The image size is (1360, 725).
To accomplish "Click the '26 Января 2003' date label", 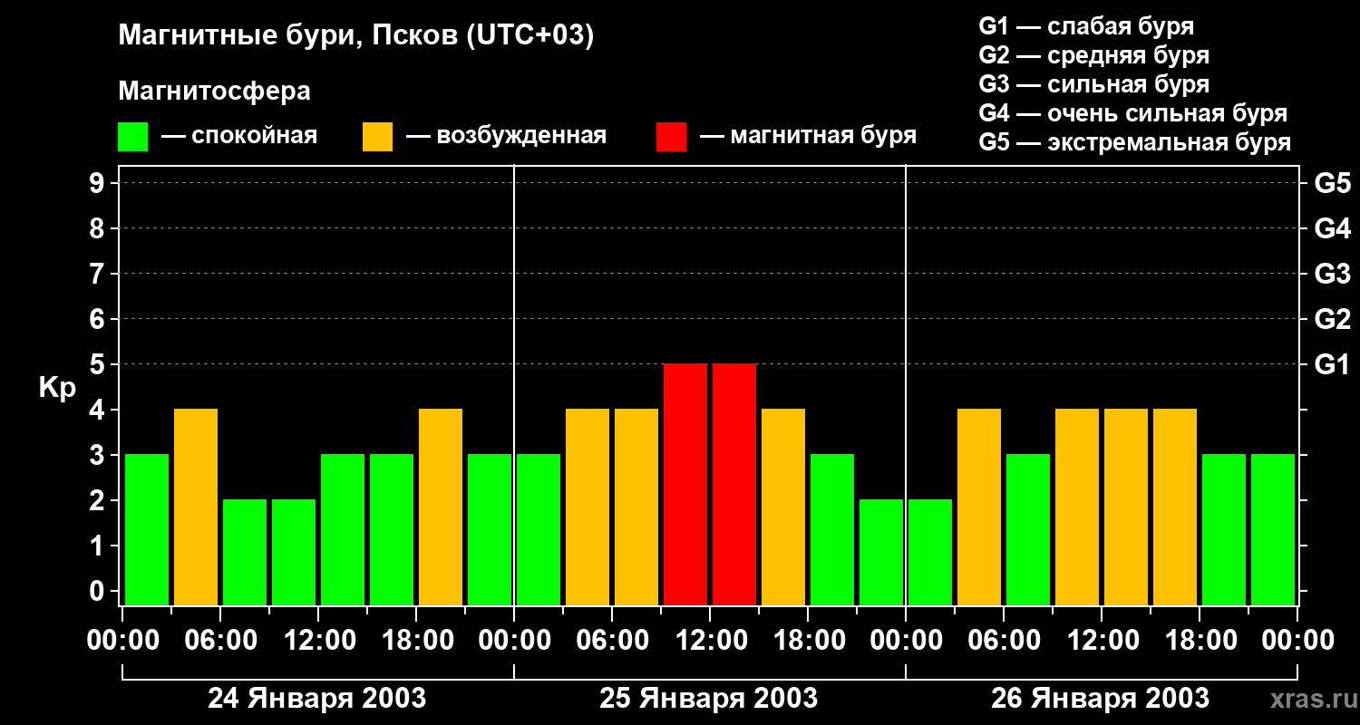I will 1100,699.
